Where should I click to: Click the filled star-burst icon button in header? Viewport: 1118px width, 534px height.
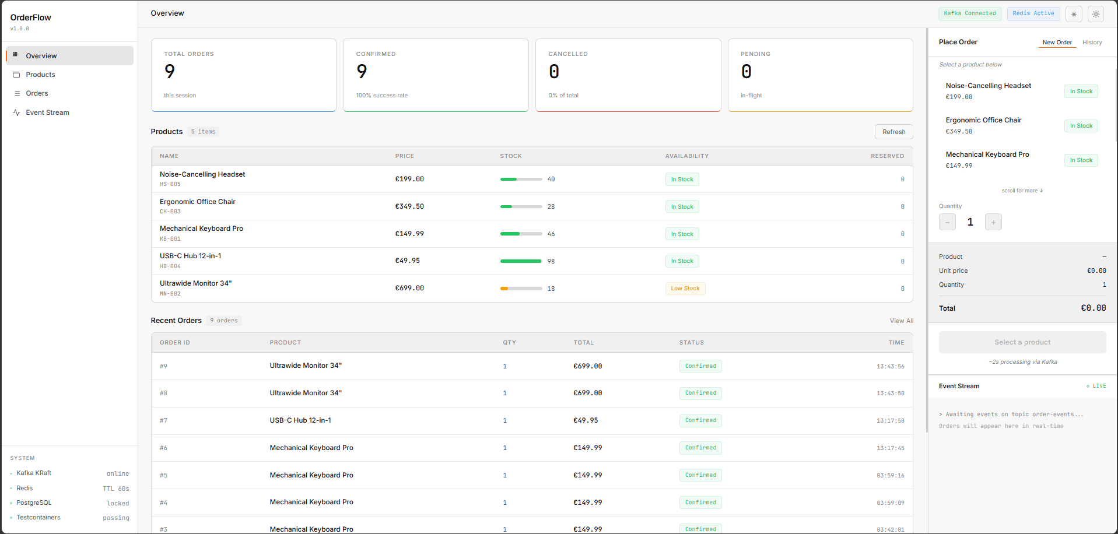click(x=1074, y=14)
